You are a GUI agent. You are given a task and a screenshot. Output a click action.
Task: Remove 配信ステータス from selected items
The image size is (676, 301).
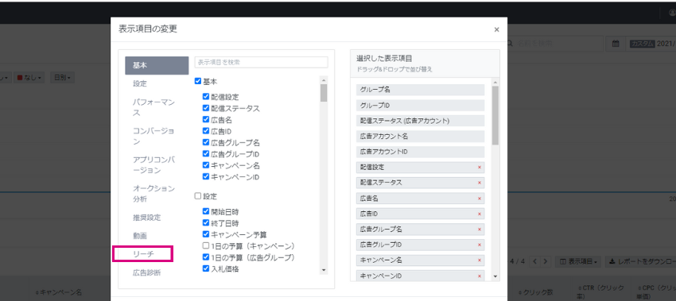click(x=480, y=183)
